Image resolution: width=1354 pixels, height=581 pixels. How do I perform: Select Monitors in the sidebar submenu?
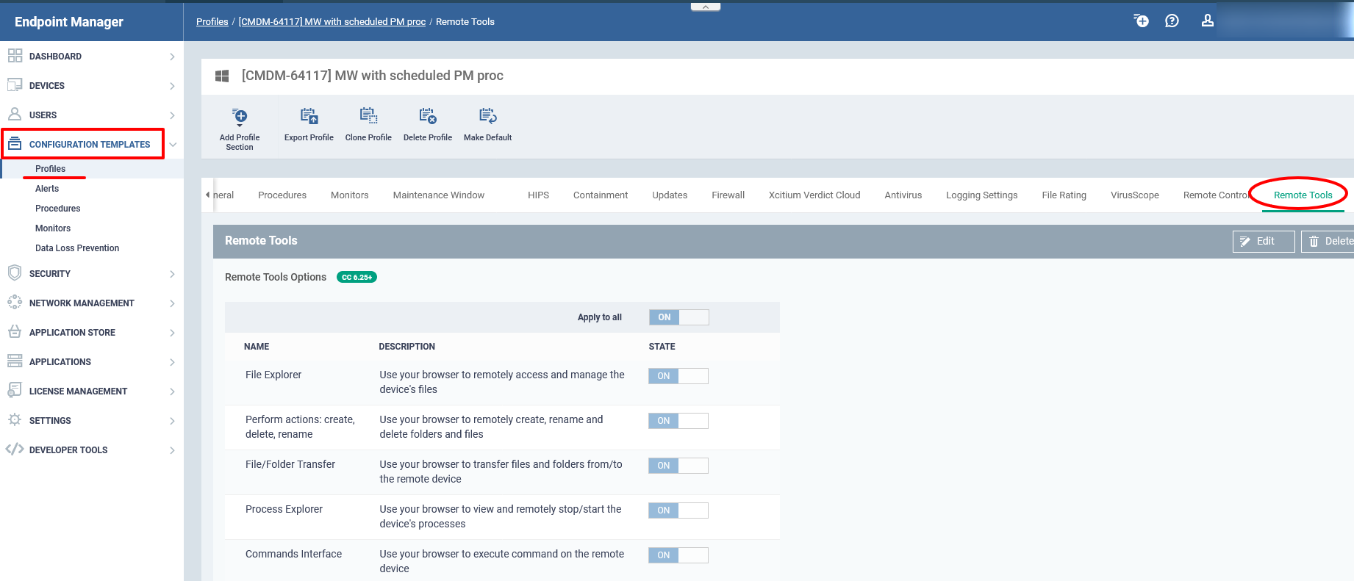(x=53, y=228)
